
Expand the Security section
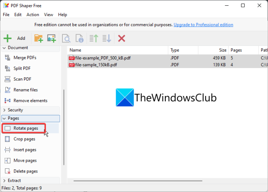(30, 110)
